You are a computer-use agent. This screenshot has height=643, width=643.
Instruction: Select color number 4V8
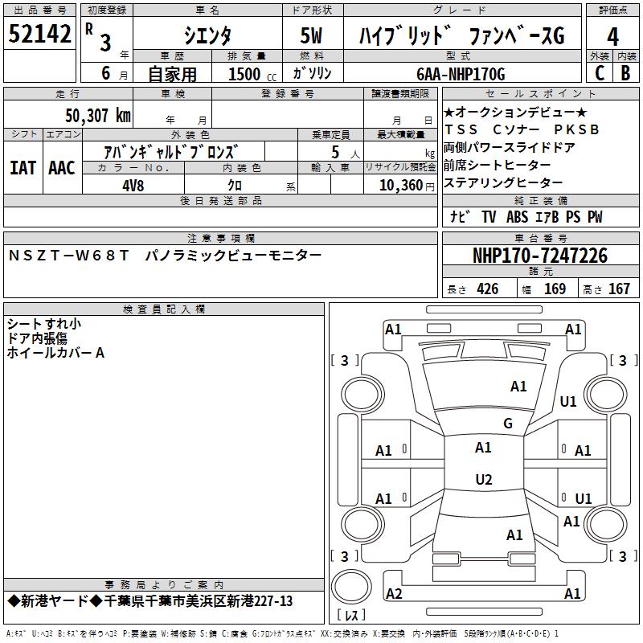click(133, 186)
